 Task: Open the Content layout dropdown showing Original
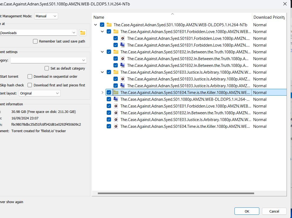(40, 93)
